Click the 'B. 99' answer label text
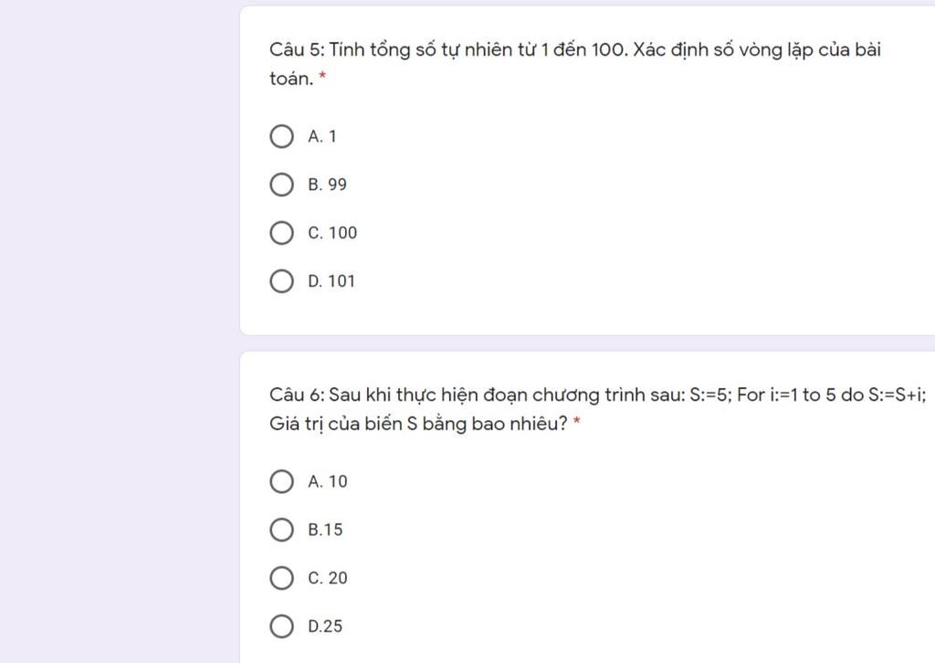The width and height of the screenshot is (935, 663). click(328, 184)
